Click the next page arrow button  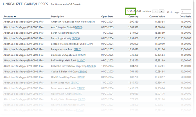161,11
